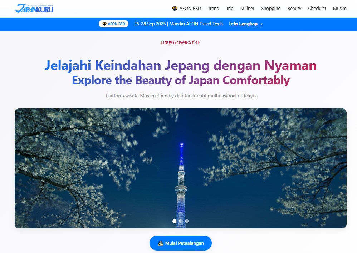
Task: Open the Kuliner navigation link
Action: tap(247, 9)
